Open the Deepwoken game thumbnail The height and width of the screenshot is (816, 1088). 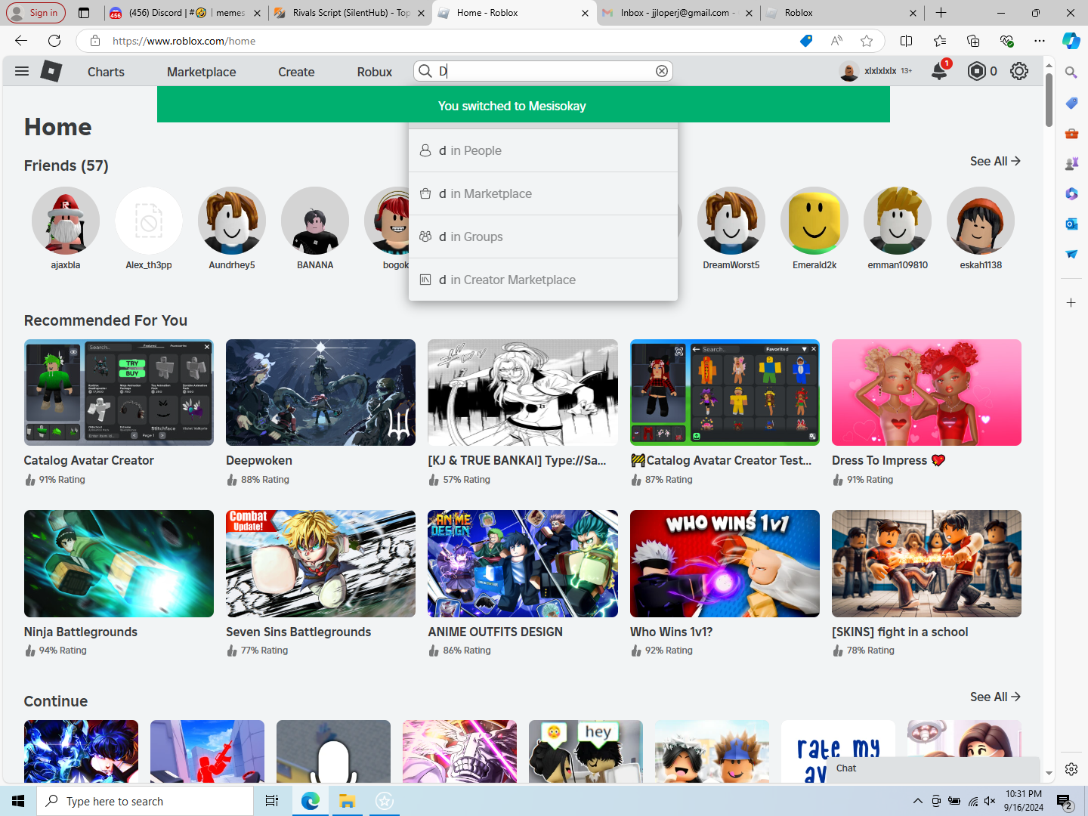pyautogui.click(x=320, y=392)
